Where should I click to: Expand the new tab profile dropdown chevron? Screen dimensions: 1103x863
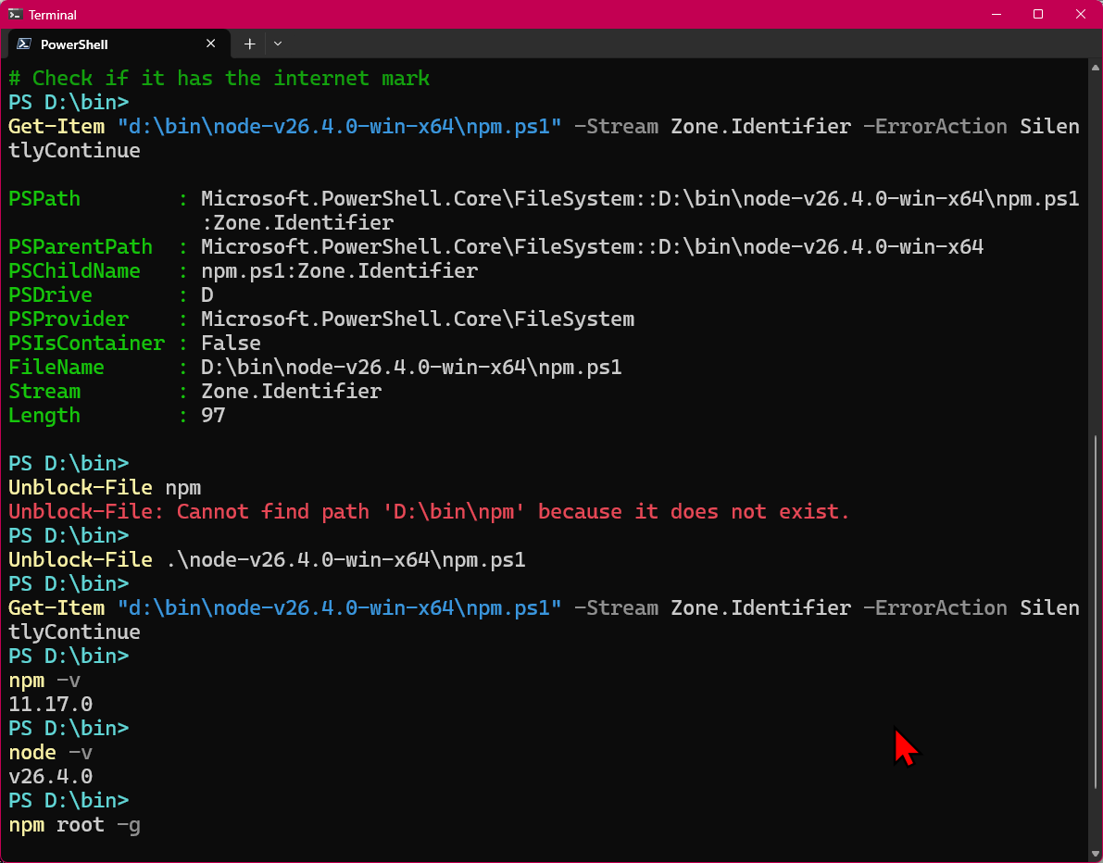[278, 44]
